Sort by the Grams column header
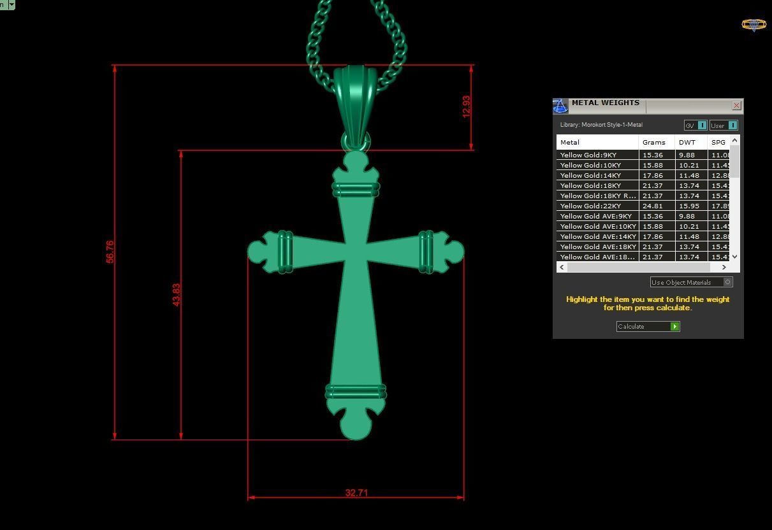Image resolution: width=772 pixels, height=530 pixels. pyautogui.click(x=657, y=143)
